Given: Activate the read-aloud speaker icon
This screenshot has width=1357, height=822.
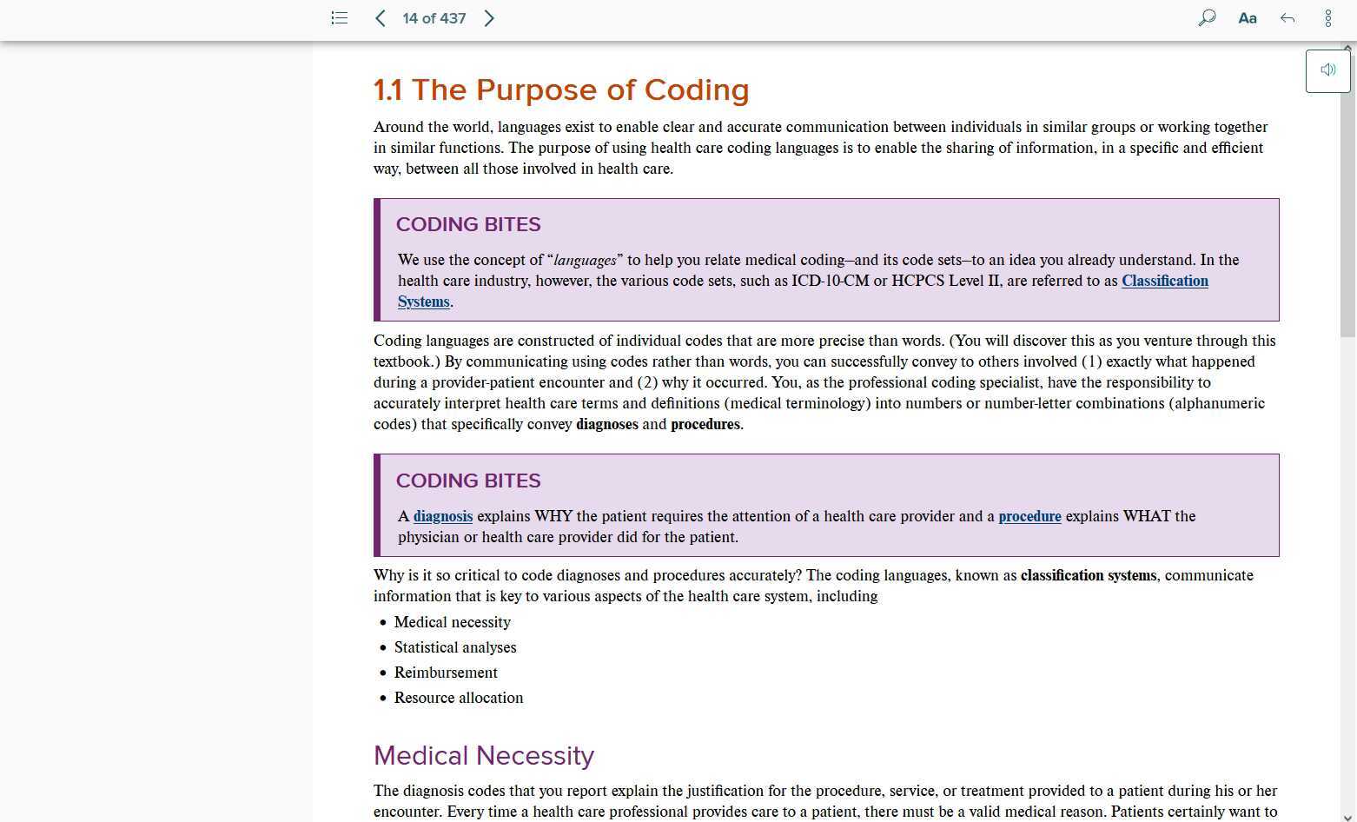Looking at the screenshot, I should click(x=1327, y=70).
